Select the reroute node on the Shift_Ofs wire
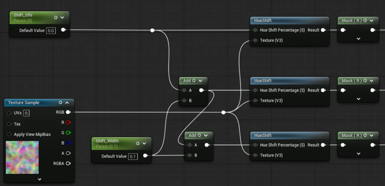 [152, 30]
